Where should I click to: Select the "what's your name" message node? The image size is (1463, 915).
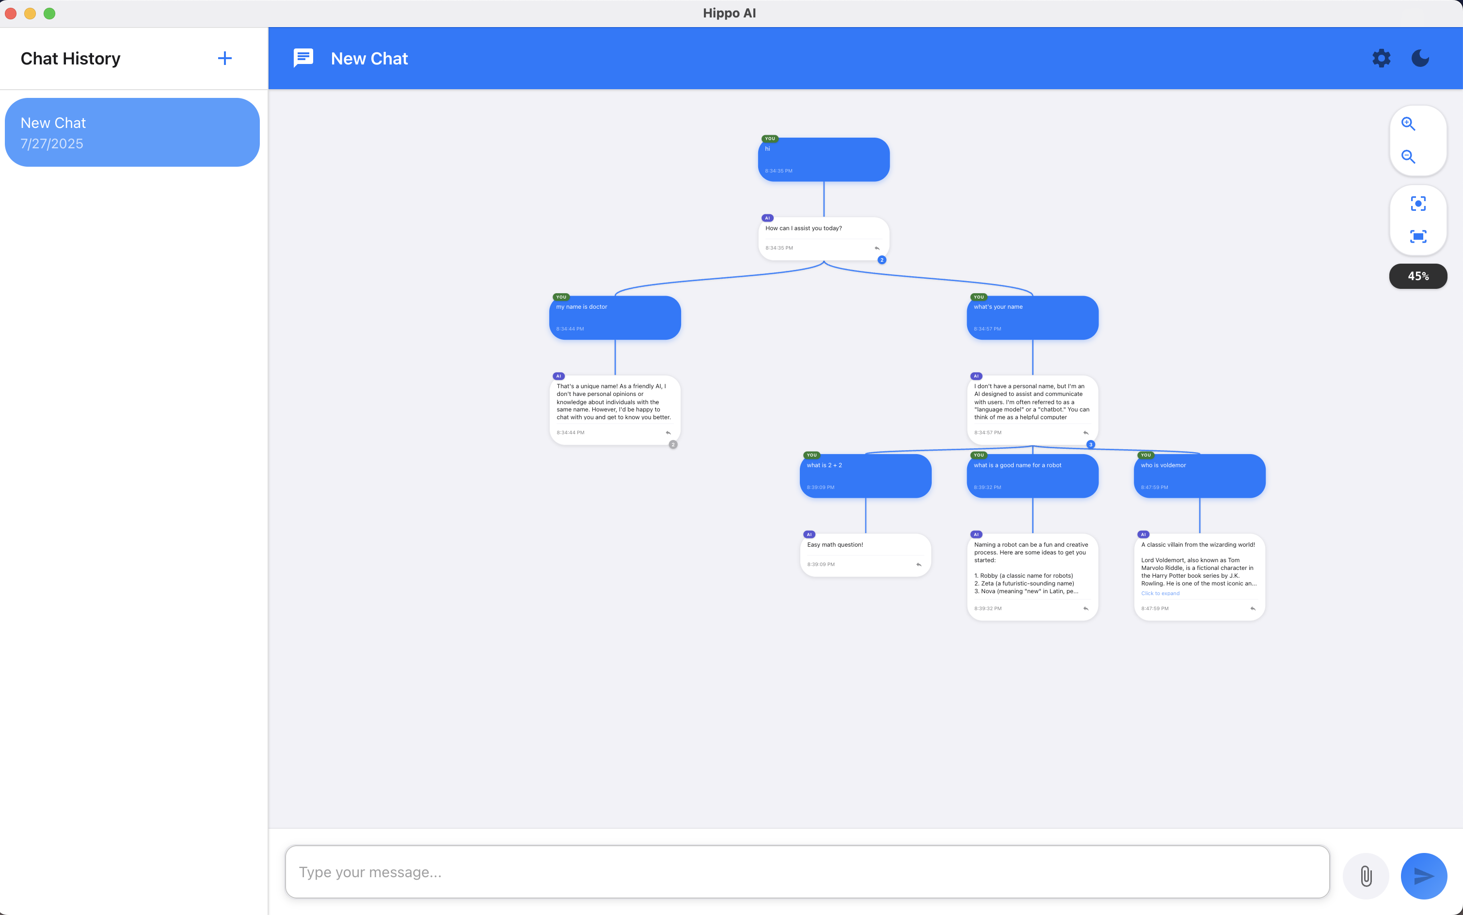click(x=1033, y=318)
